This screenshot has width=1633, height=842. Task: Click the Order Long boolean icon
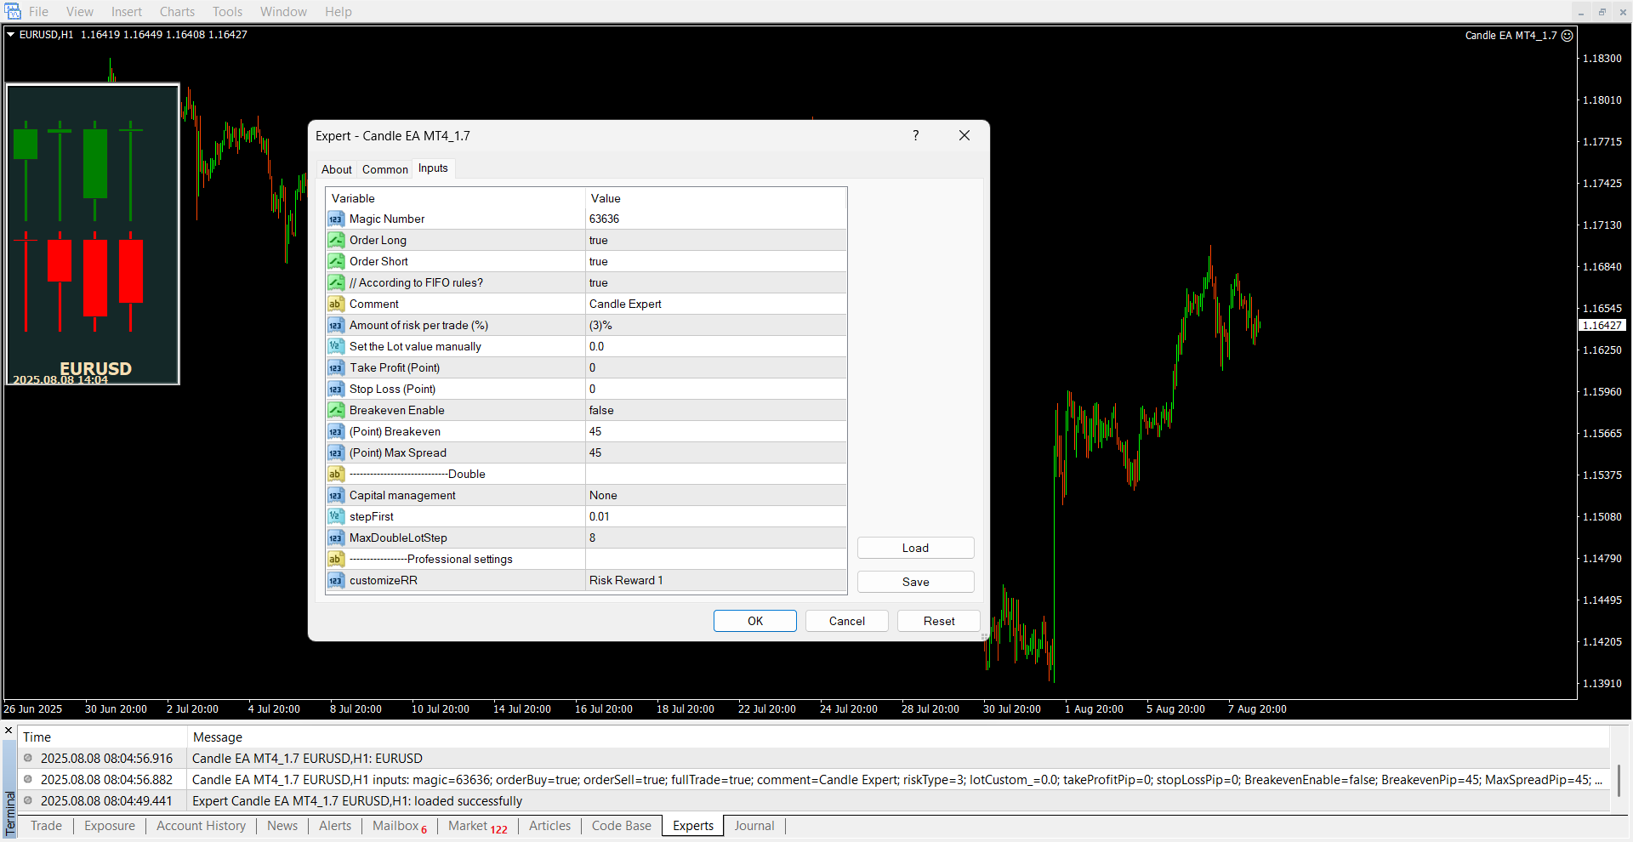click(336, 241)
